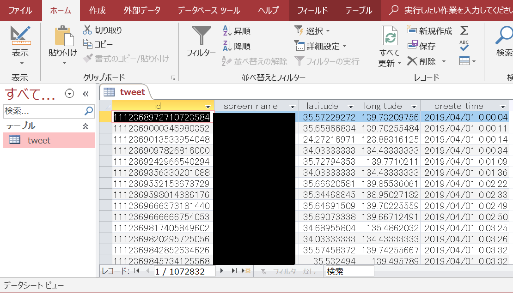Switch to the ヘルプ ribbon tab

tap(268, 10)
